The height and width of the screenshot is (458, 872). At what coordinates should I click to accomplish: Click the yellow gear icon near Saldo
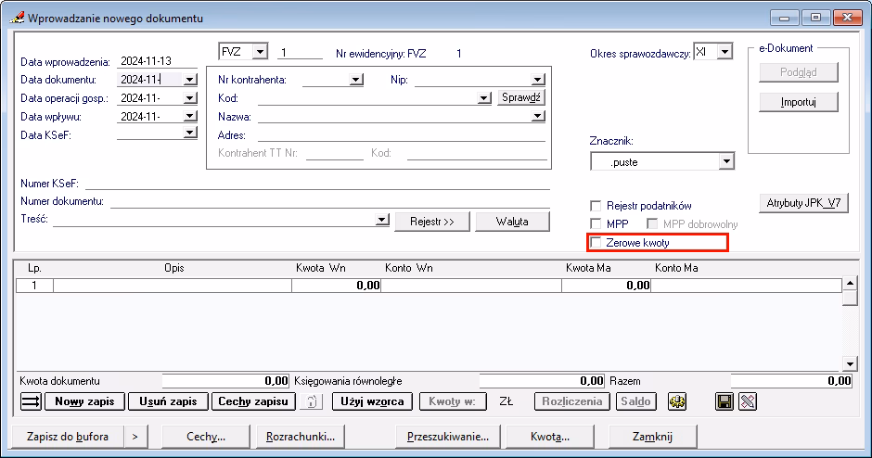point(676,401)
